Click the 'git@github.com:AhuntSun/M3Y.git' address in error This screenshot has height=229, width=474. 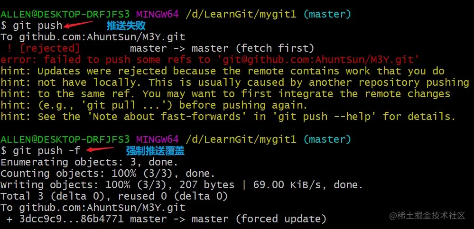(318, 60)
